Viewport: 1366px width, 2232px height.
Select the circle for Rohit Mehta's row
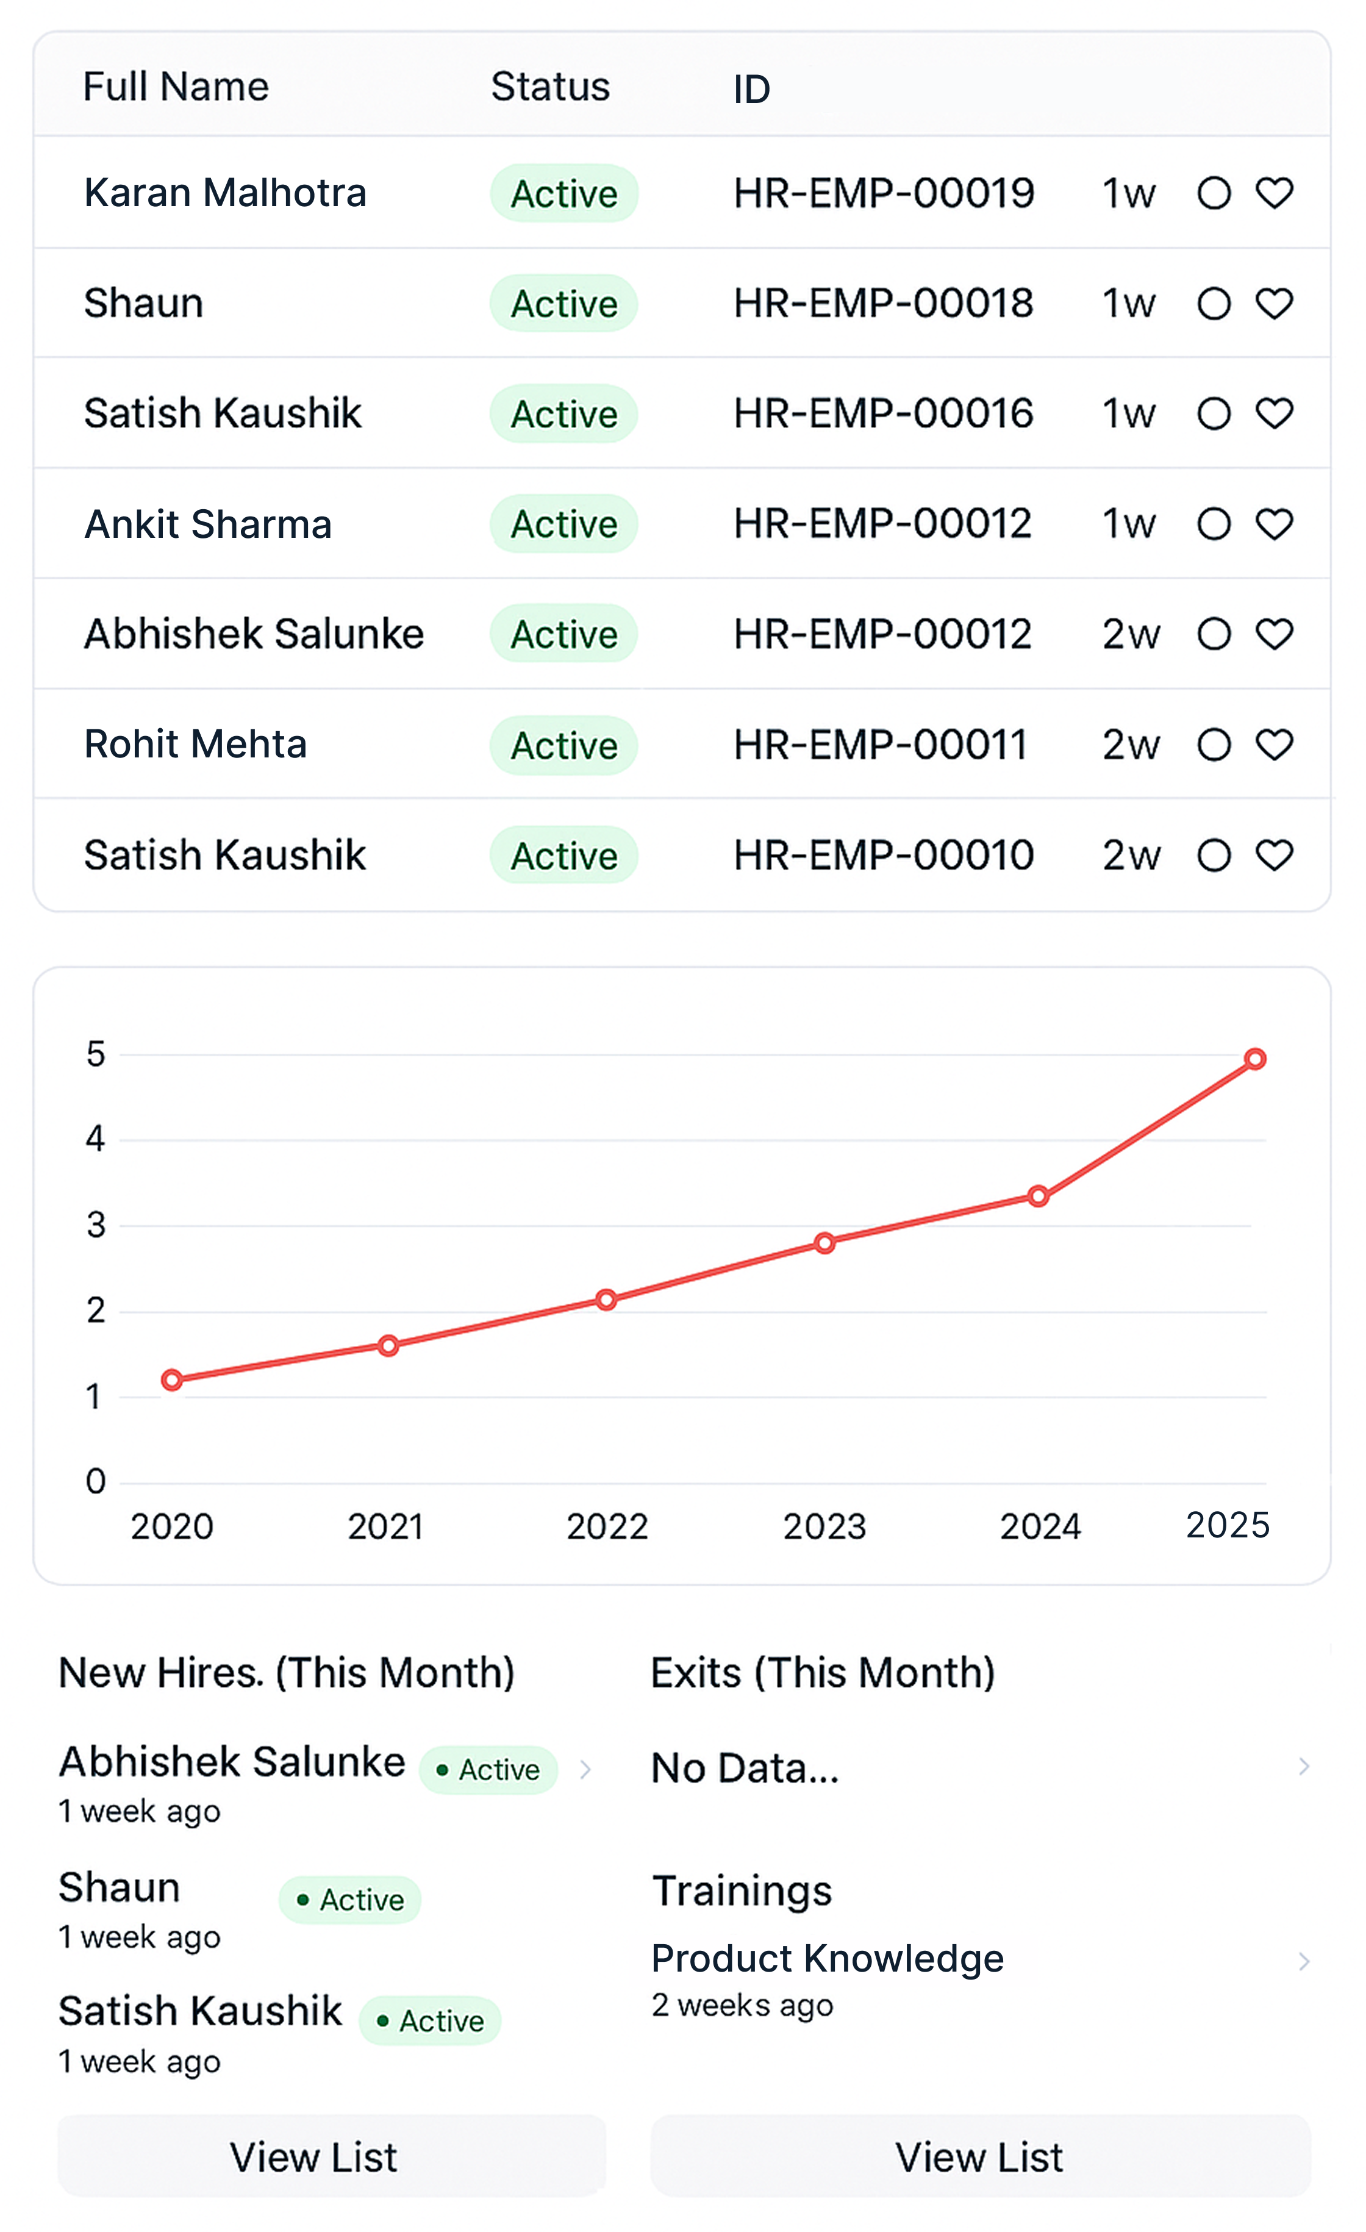(1214, 745)
